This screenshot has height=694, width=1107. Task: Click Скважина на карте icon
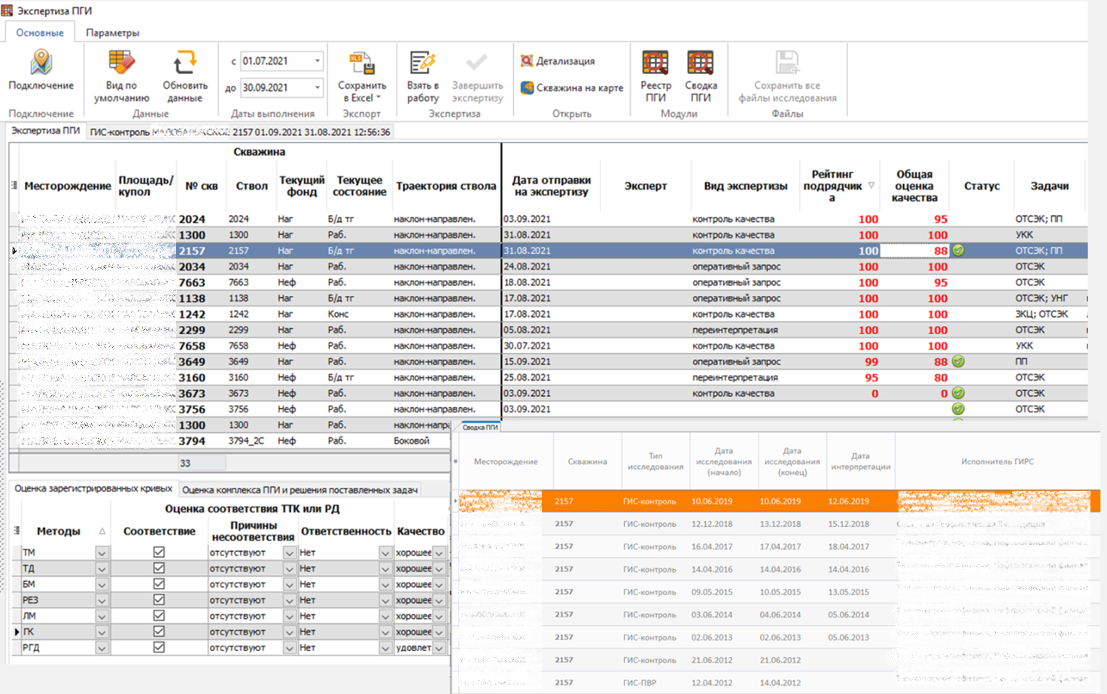(527, 88)
